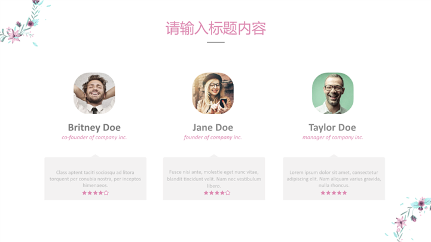This screenshot has width=431, height=242.
Task: Click the last filled star in Taylor's rating
Action: 344,193
